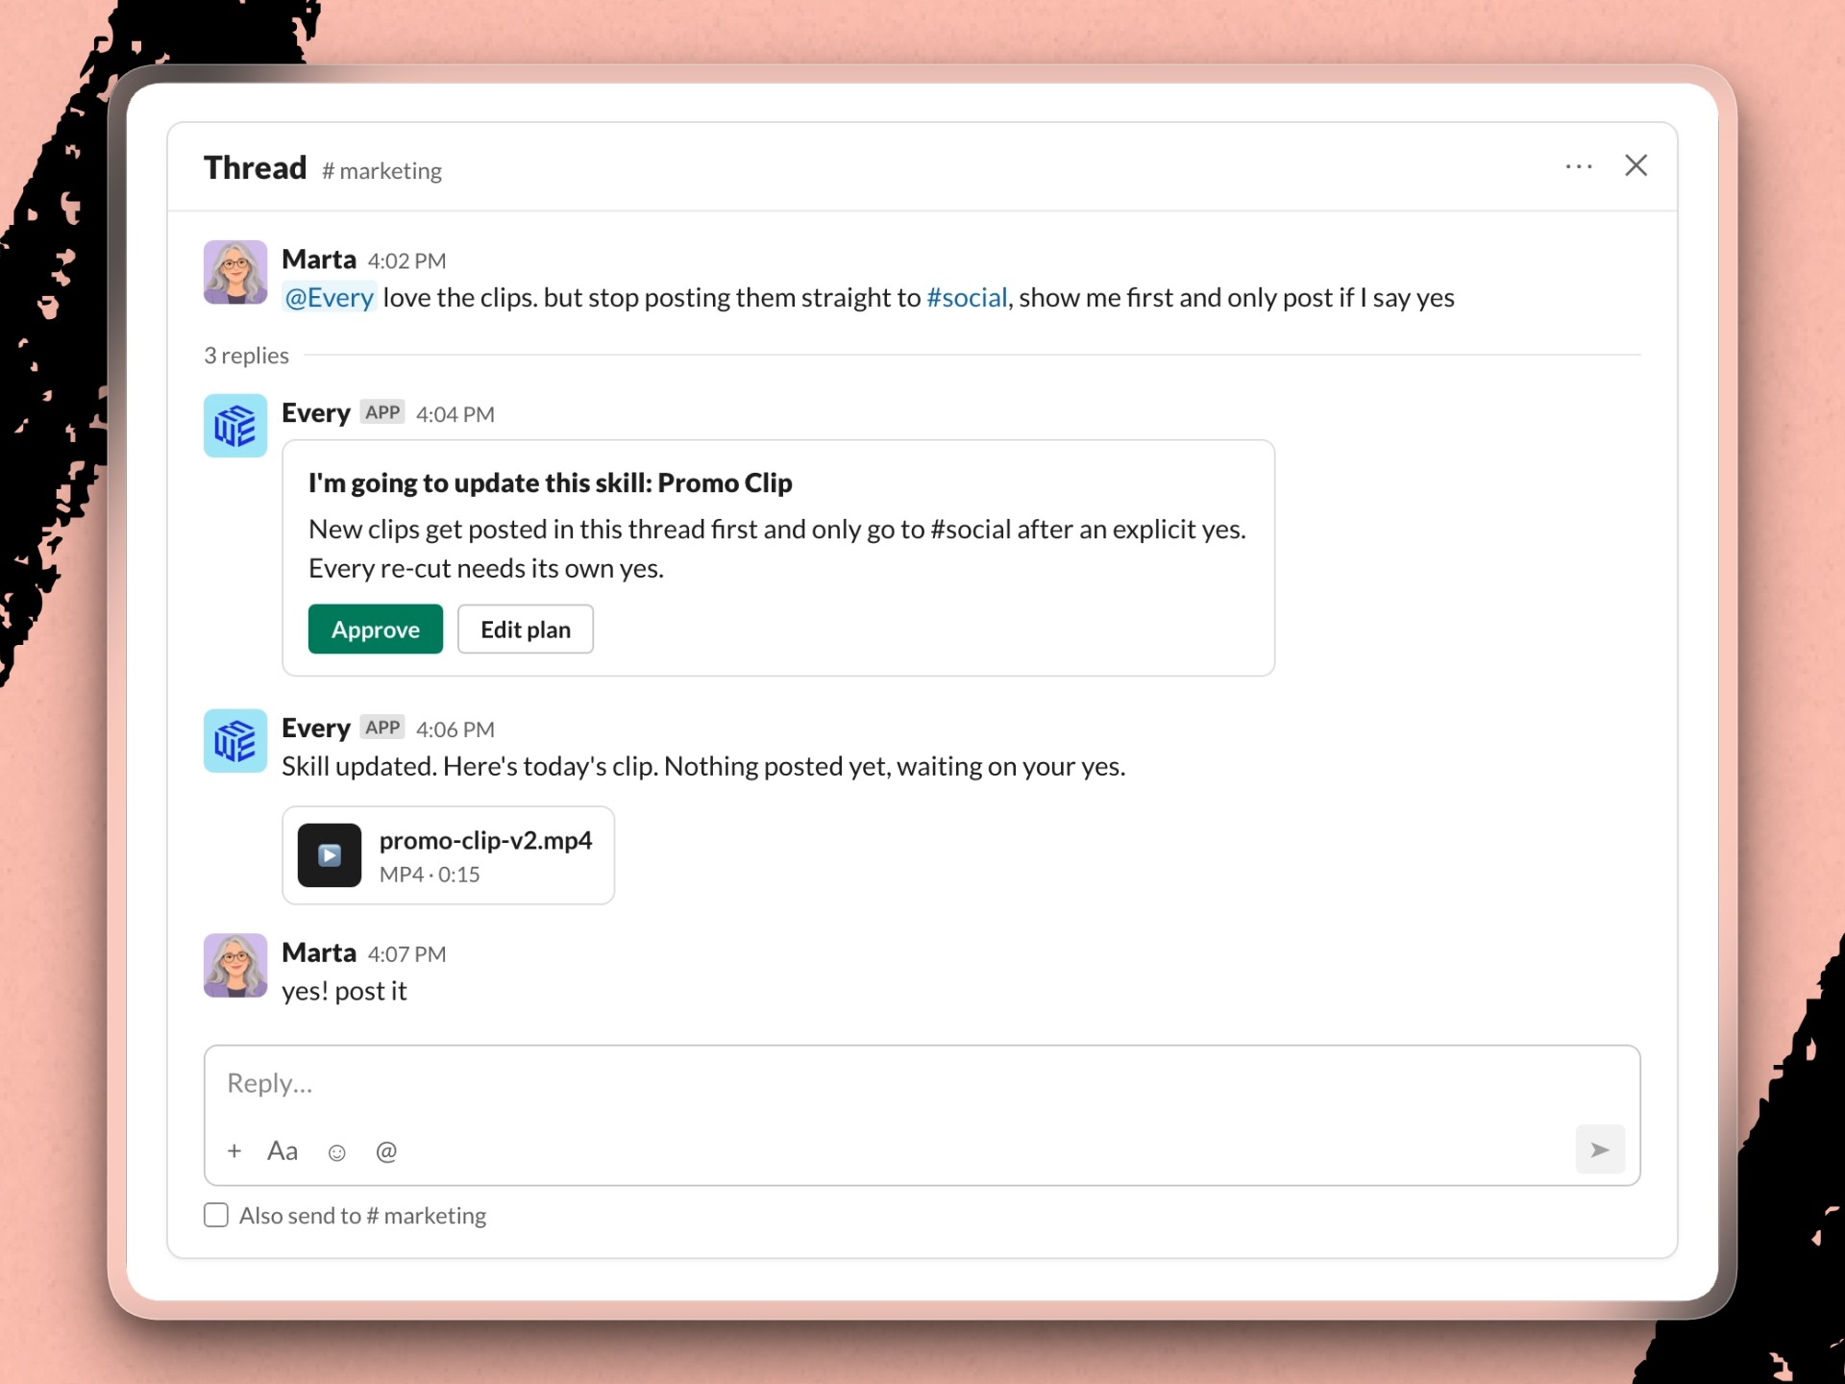1845x1384 pixels.
Task: Open the #social channel link
Action: coord(967,298)
